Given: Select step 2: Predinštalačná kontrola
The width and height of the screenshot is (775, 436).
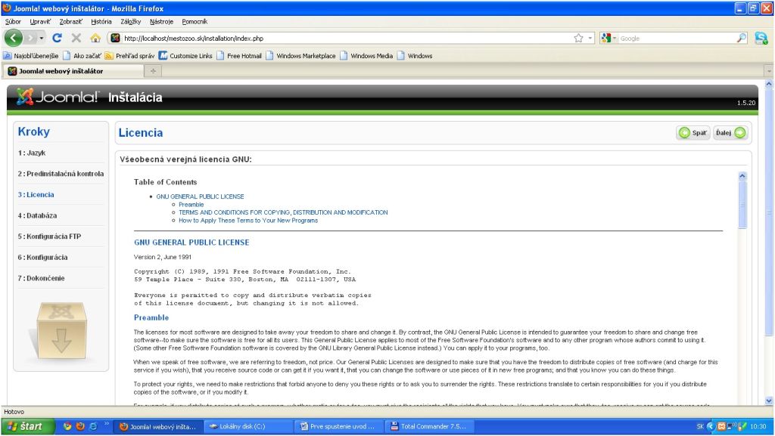Looking at the screenshot, I should 61,174.
